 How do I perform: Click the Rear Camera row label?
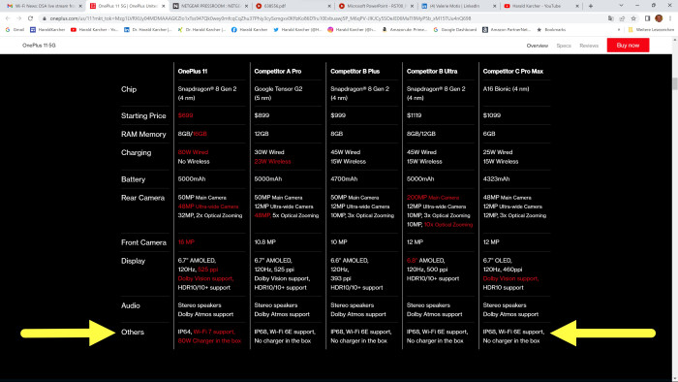point(142,198)
